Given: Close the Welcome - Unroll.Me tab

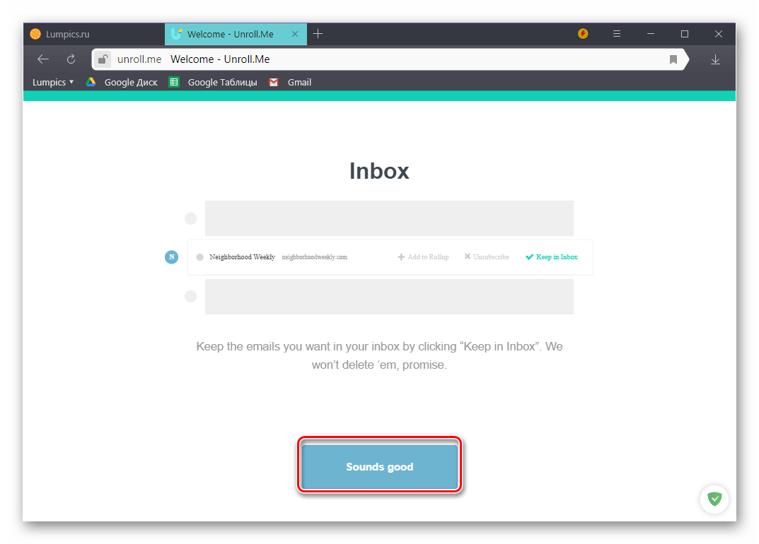Looking at the screenshot, I should coord(295,34).
